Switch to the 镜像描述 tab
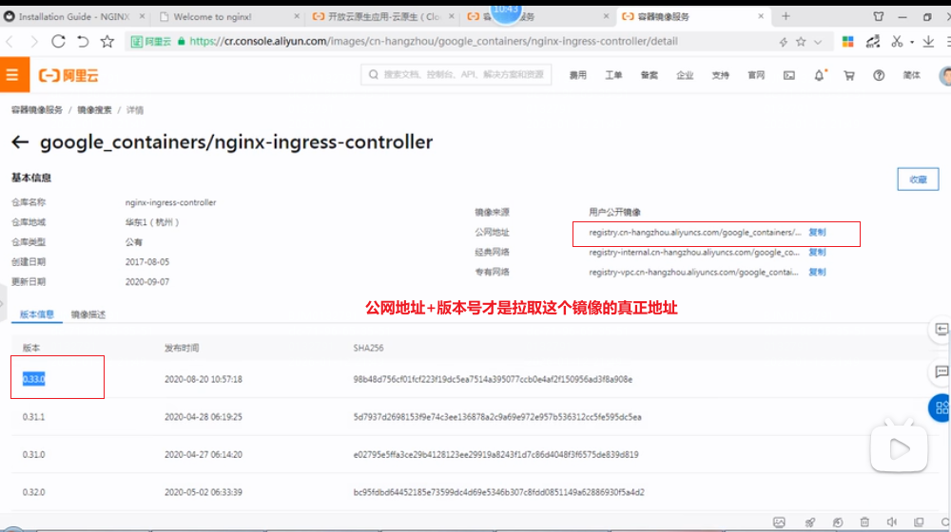 pos(87,314)
